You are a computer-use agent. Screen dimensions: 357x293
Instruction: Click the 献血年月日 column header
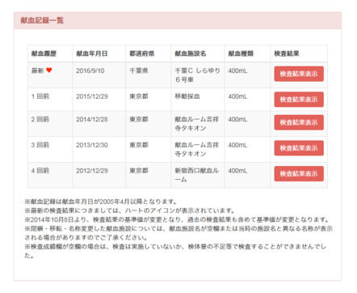pos(92,53)
